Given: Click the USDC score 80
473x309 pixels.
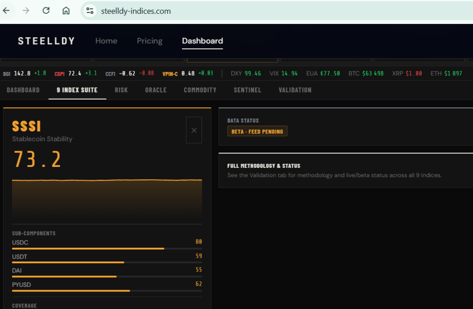Looking at the screenshot, I should [x=199, y=242].
